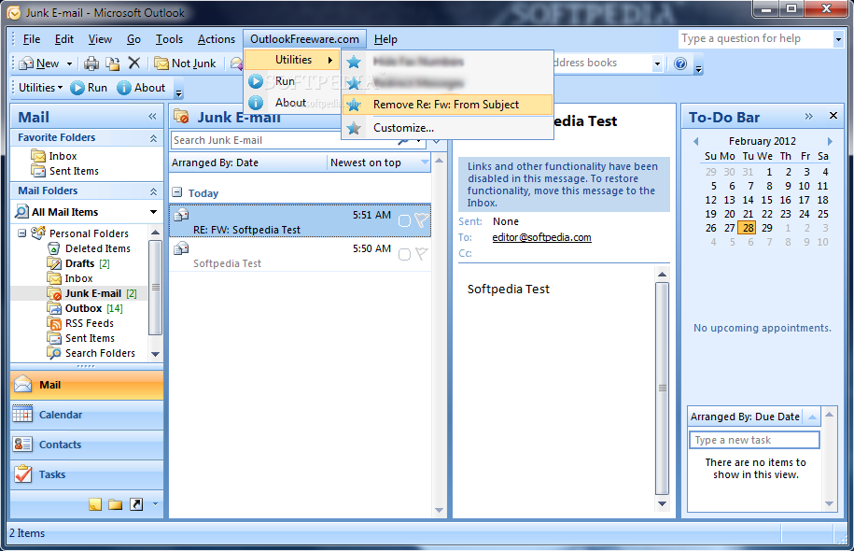Open the Junk E-mail folder in tree
Image resolution: width=854 pixels, height=551 pixels.
click(x=92, y=294)
